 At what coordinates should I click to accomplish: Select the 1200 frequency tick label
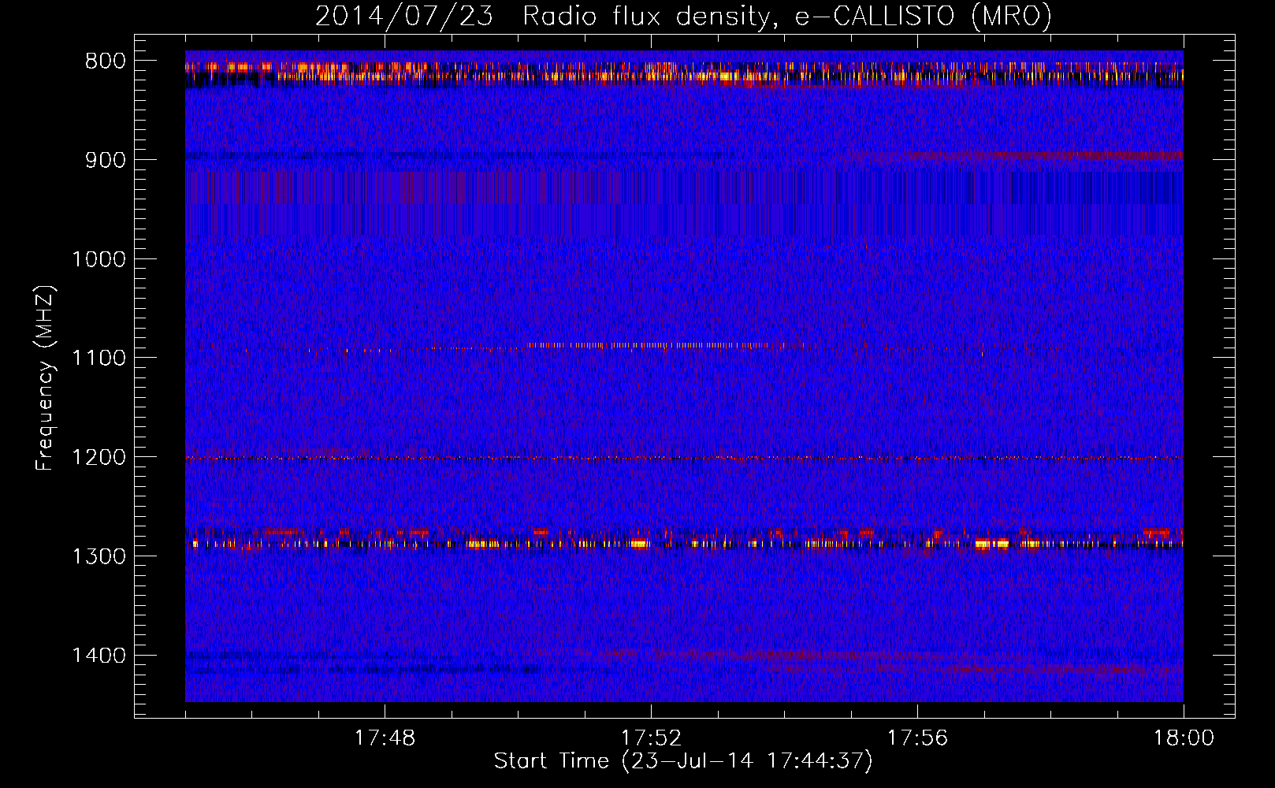tap(99, 457)
